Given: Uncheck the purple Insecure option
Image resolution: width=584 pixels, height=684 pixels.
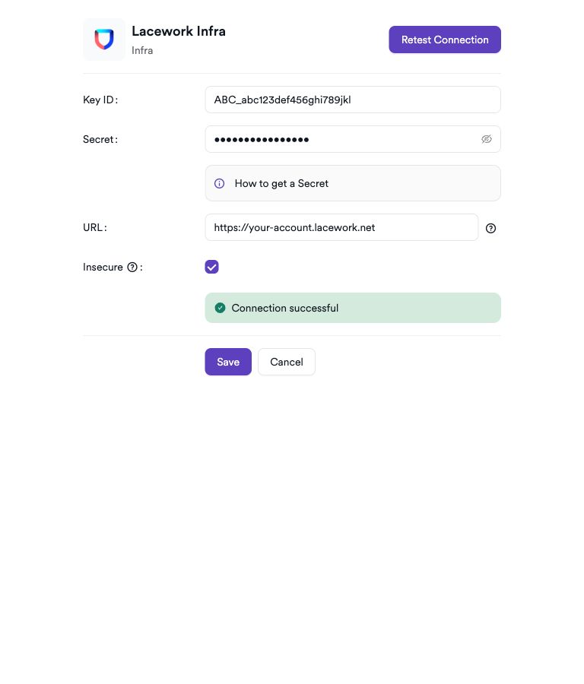Looking at the screenshot, I should [x=211, y=267].
